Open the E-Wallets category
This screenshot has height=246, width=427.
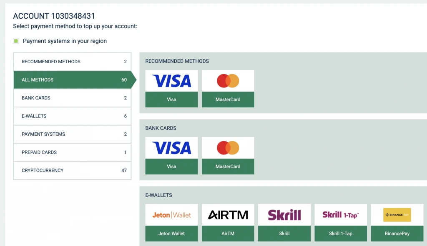pyautogui.click(x=72, y=116)
